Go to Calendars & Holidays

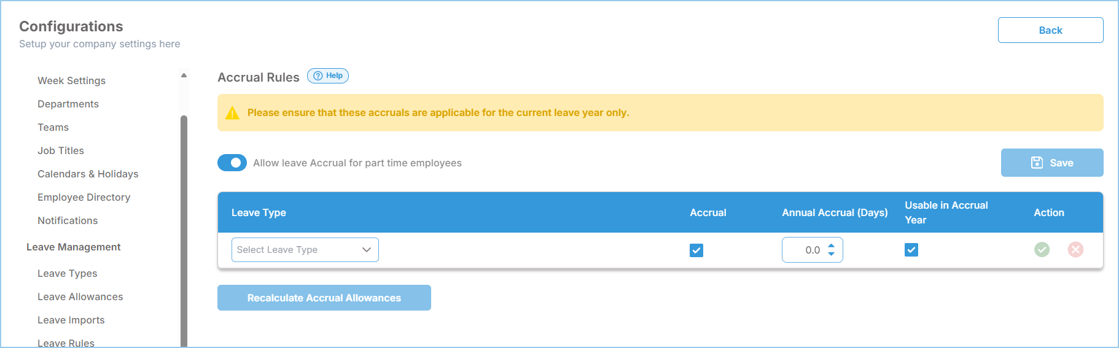tap(88, 174)
